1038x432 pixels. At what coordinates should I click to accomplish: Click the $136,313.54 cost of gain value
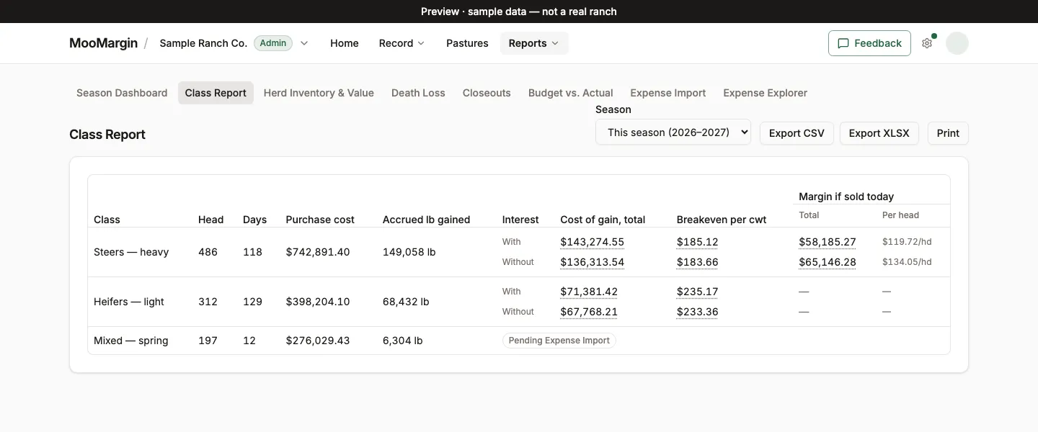coord(592,262)
